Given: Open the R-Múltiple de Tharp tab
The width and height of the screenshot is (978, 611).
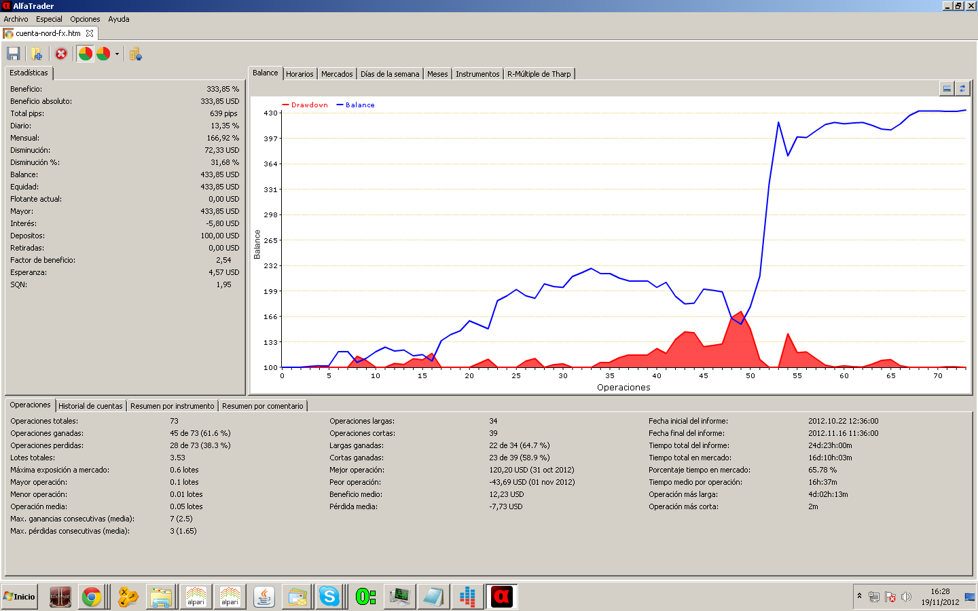Looking at the screenshot, I should pos(539,74).
